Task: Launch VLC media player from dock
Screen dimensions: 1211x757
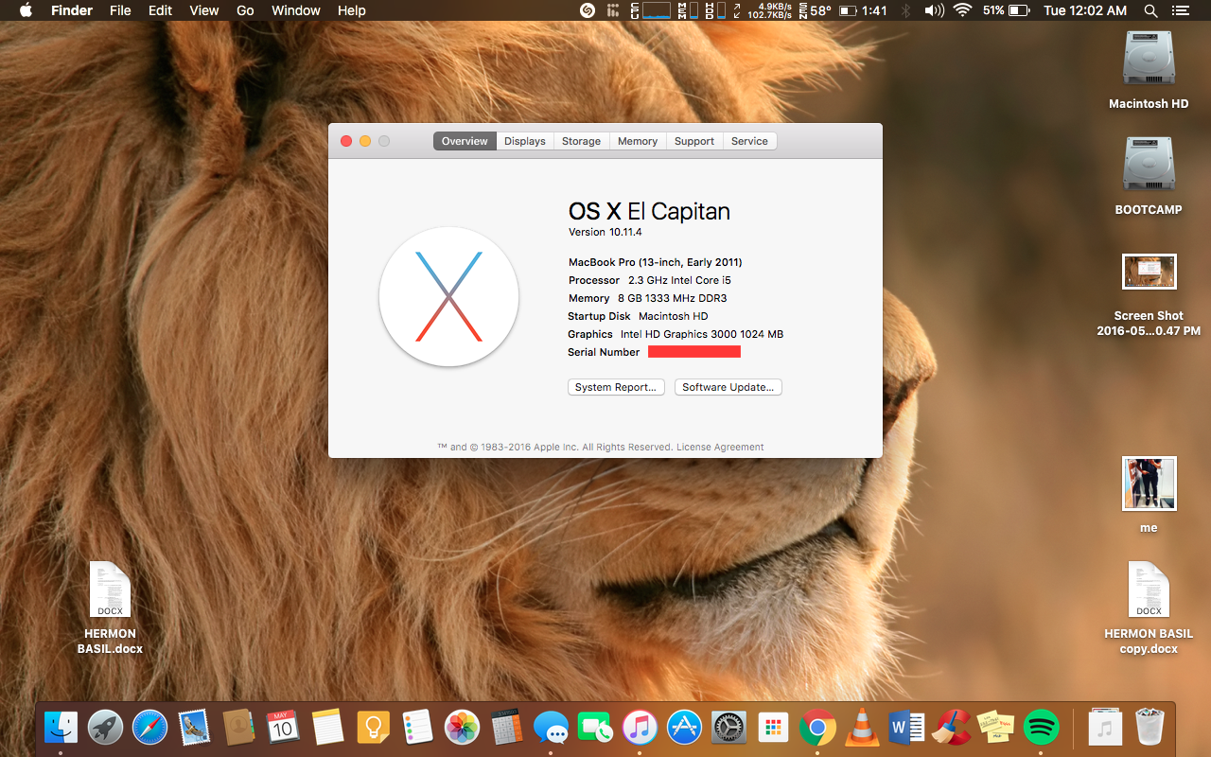Action: pos(861,727)
